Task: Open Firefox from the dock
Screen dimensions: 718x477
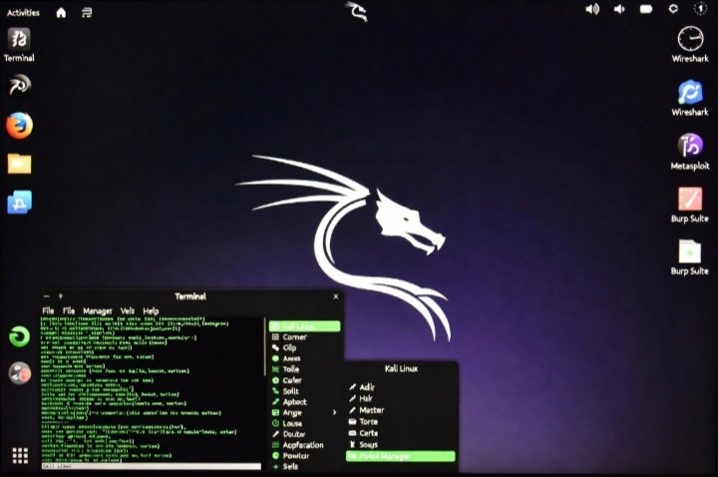Action: point(19,125)
